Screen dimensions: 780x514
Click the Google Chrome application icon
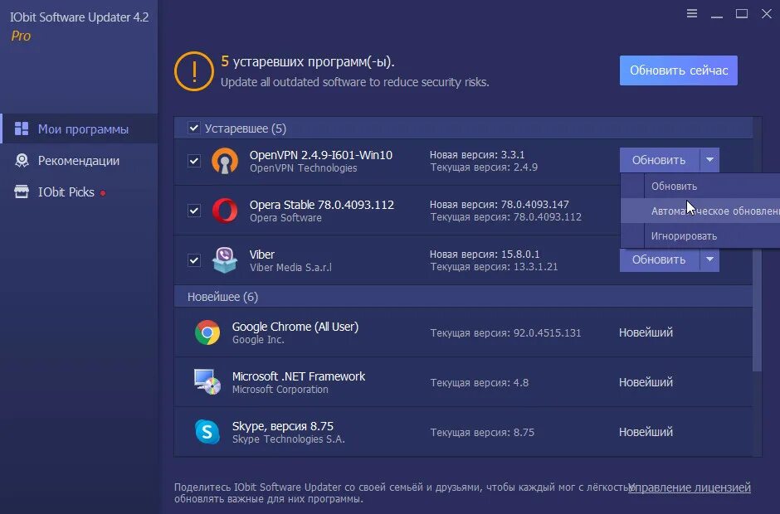[207, 332]
